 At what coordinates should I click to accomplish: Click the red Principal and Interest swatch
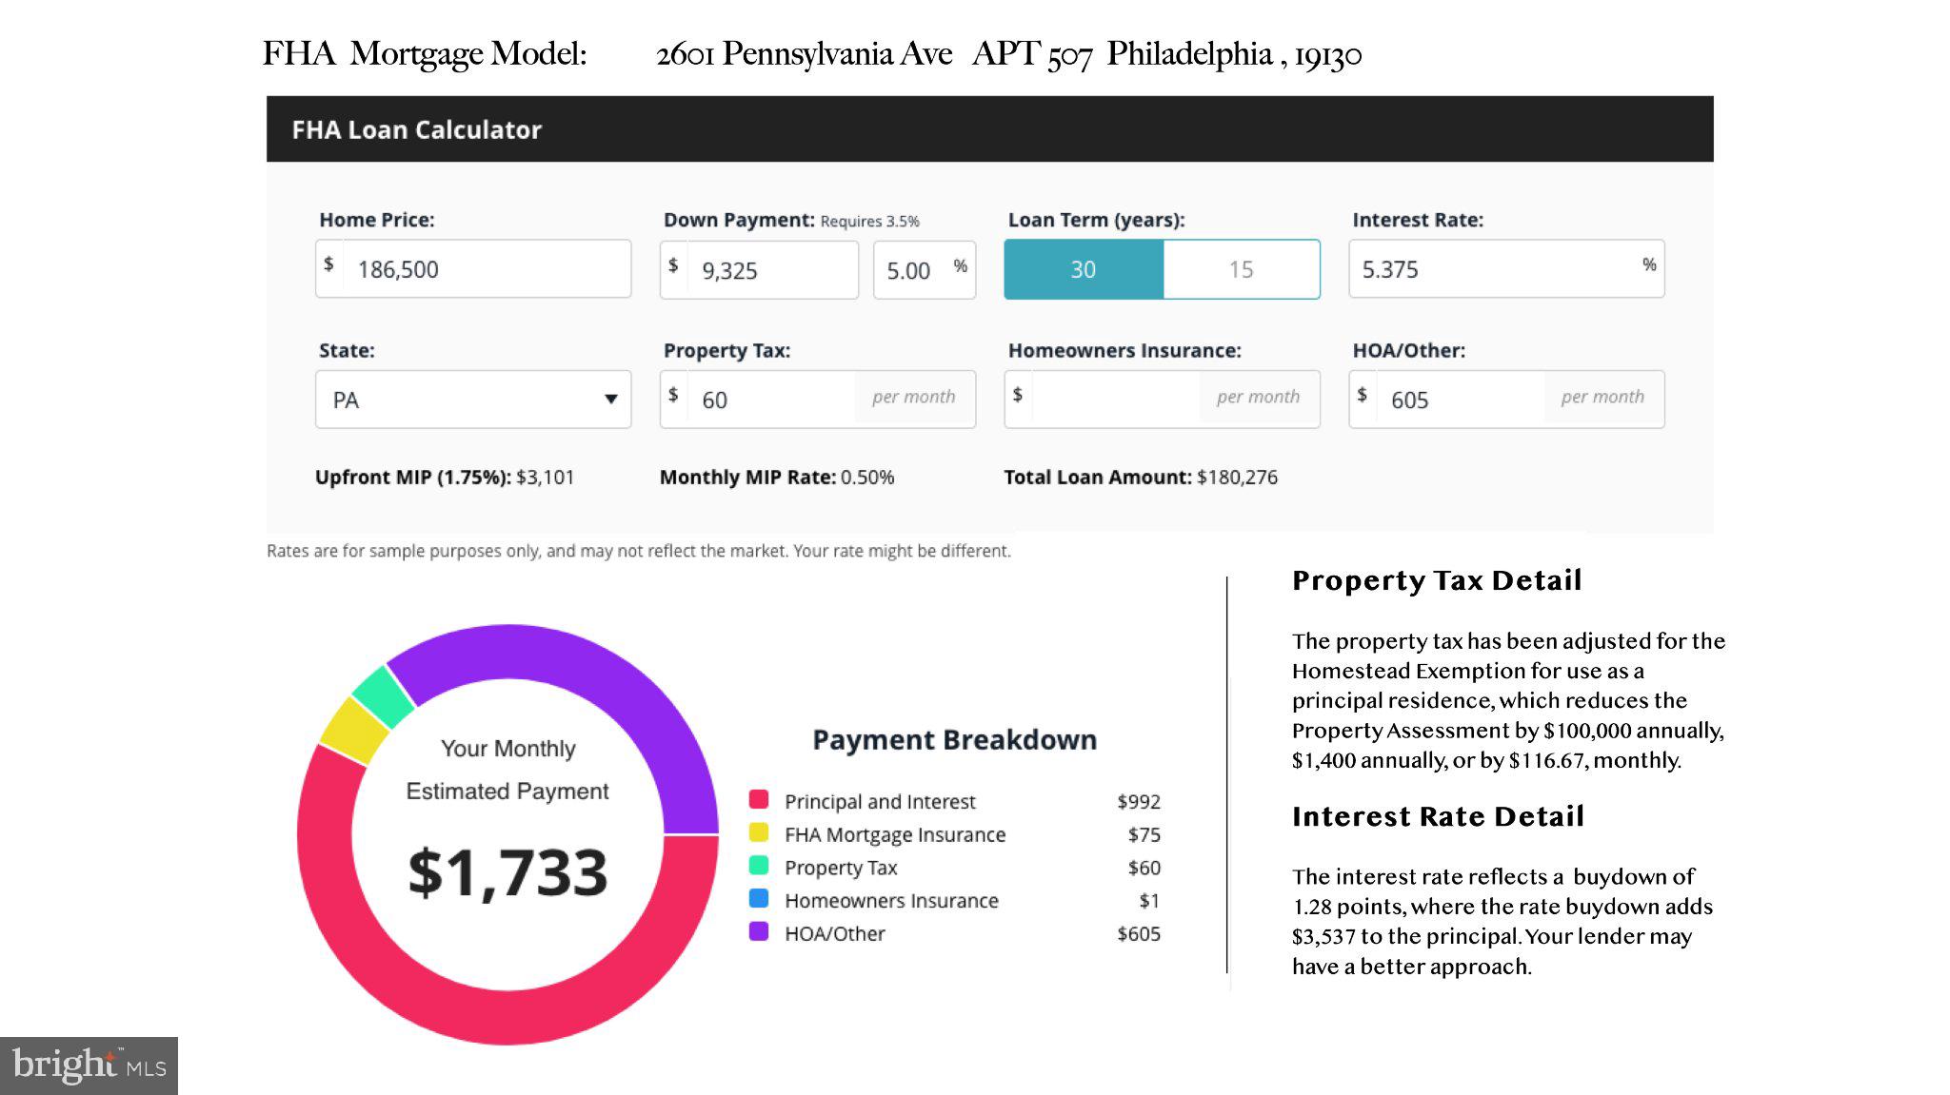point(759,799)
